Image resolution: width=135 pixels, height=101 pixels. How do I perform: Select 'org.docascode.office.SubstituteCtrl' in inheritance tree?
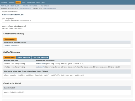pos(18,20)
